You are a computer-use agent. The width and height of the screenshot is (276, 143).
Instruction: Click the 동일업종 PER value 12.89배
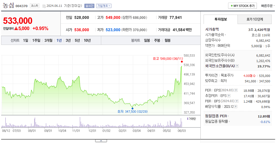coord(264,116)
